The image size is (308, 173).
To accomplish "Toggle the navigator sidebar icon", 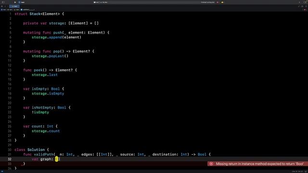I will 3,2.
